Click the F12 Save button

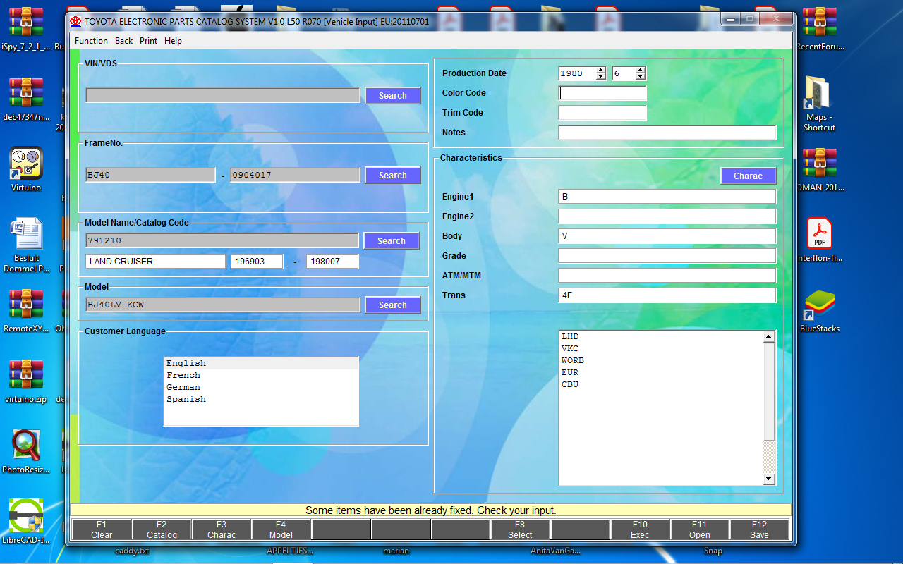pyautogui.click(x=759, y=529)
